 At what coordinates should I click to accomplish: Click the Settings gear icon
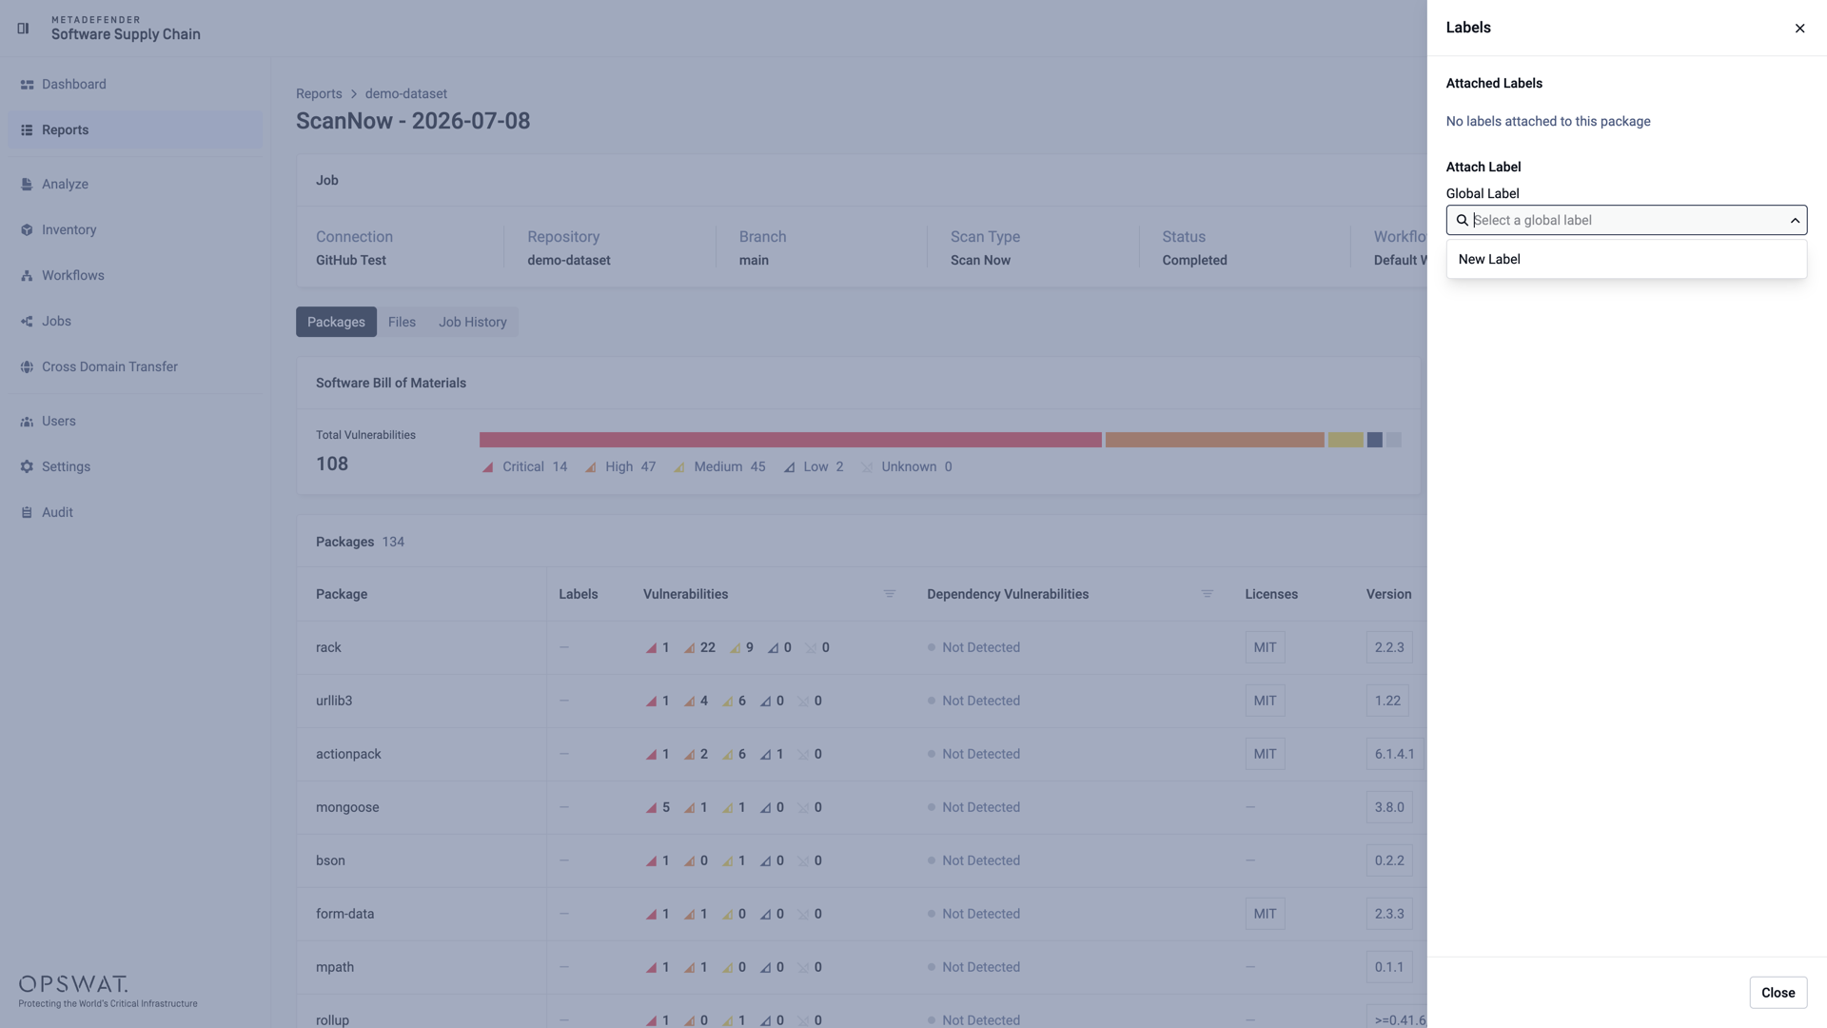(x=27, y=467)
